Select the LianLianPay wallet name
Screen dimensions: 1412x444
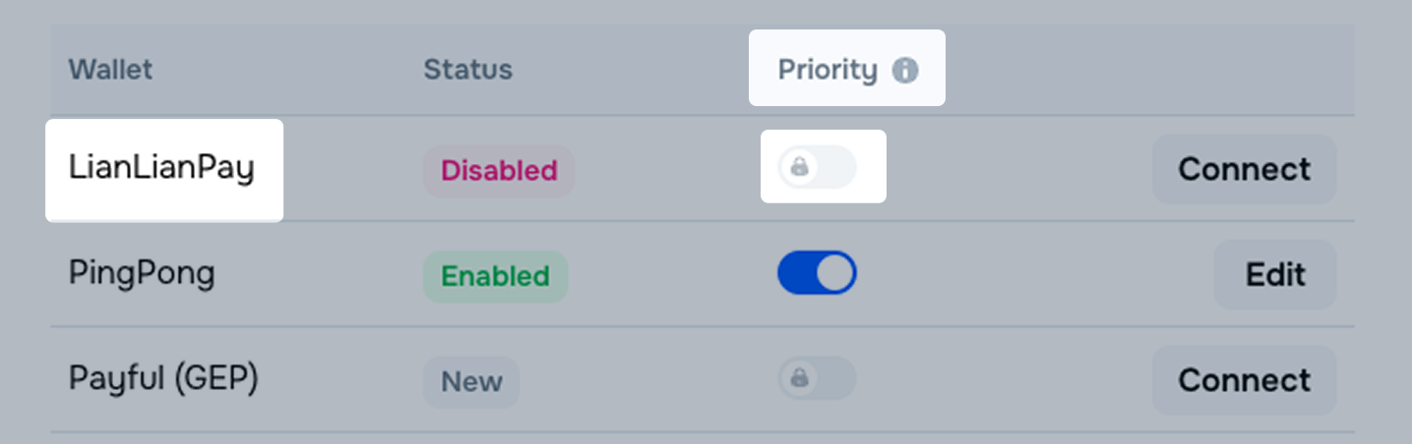click(x=161, y=169)
